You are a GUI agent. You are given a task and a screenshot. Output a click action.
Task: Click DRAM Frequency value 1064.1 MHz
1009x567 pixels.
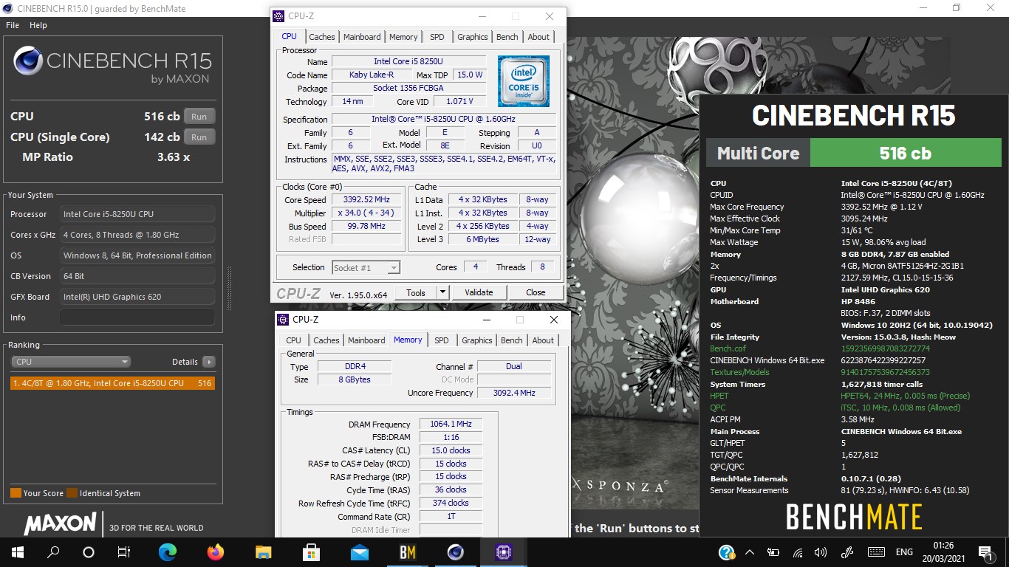(x=451, y=425)
